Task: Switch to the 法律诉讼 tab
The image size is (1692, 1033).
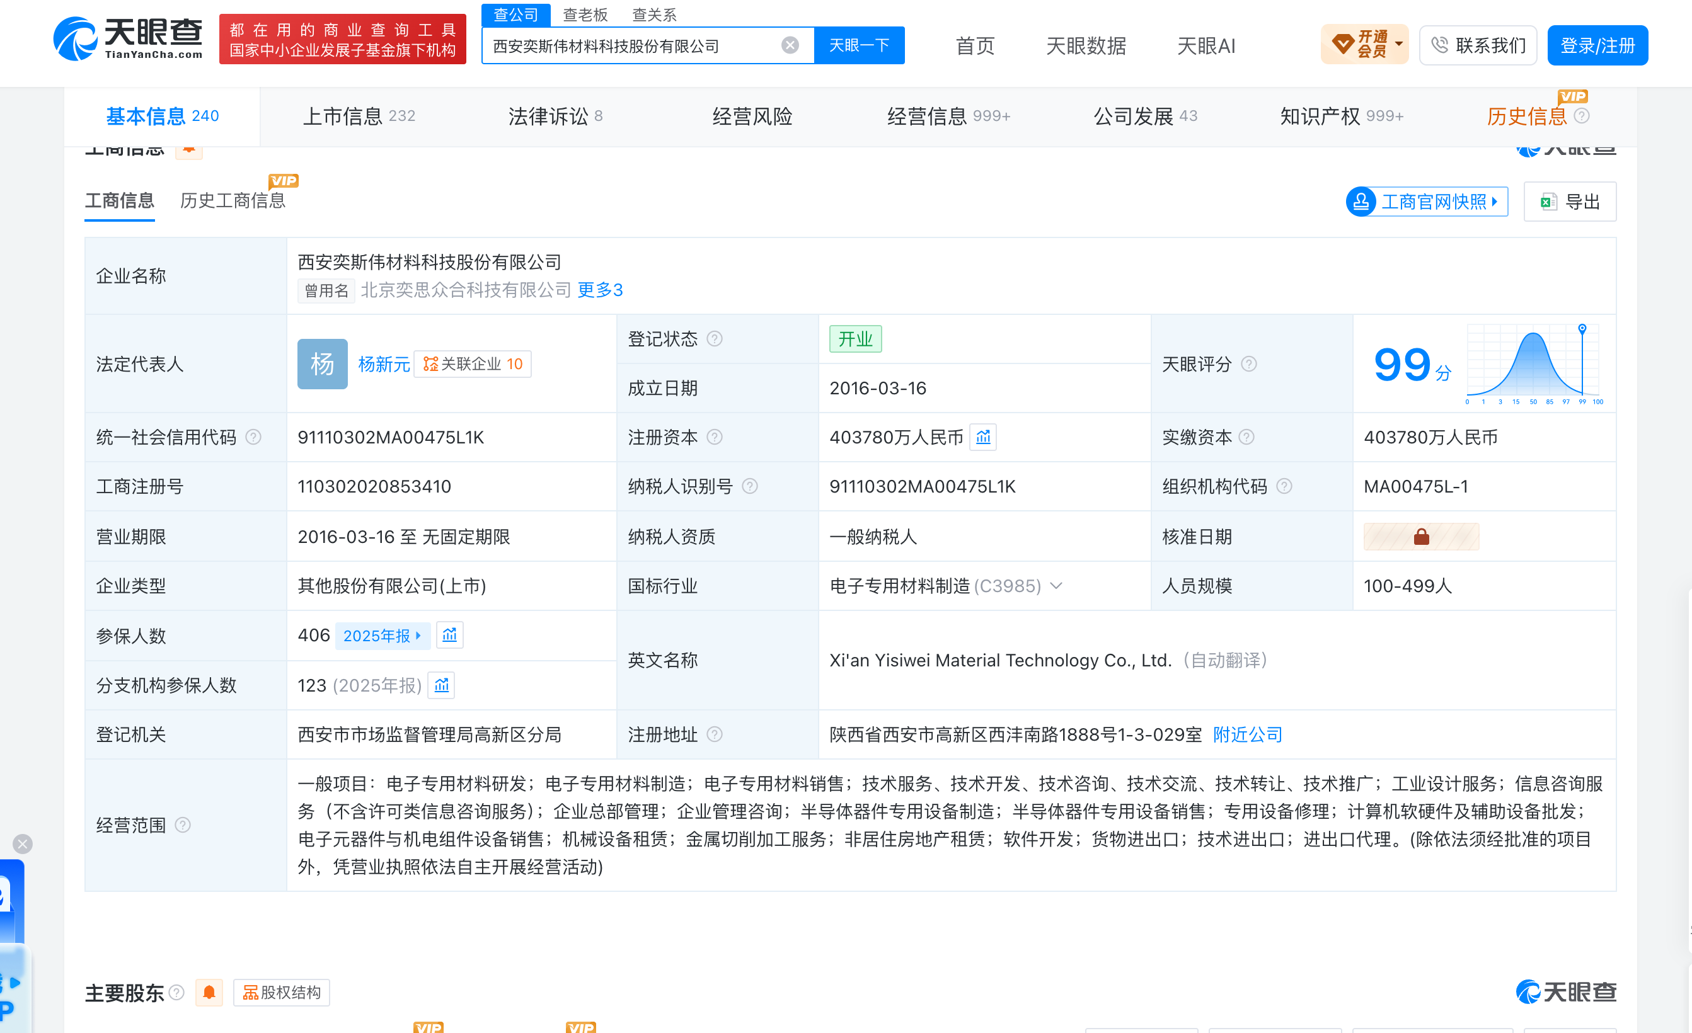Action: click(555, 116)
